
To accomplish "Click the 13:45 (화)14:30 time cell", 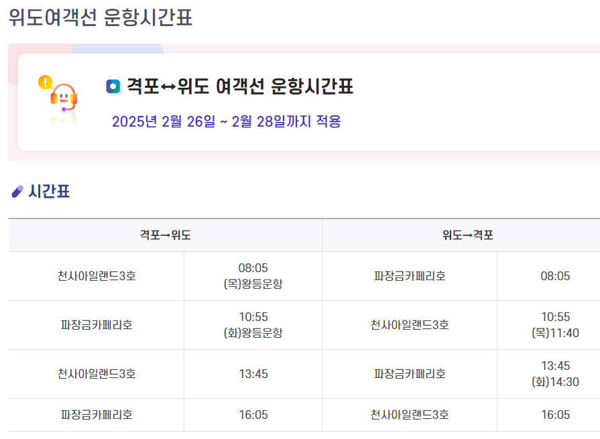I will point(555,374).
